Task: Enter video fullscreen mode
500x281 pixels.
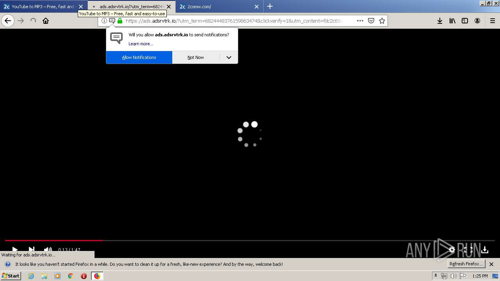Action: 468,250
